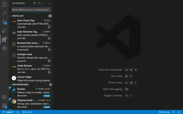Click the installed count badge 20
The image size is (183, 114).
(x=50, y=16)
